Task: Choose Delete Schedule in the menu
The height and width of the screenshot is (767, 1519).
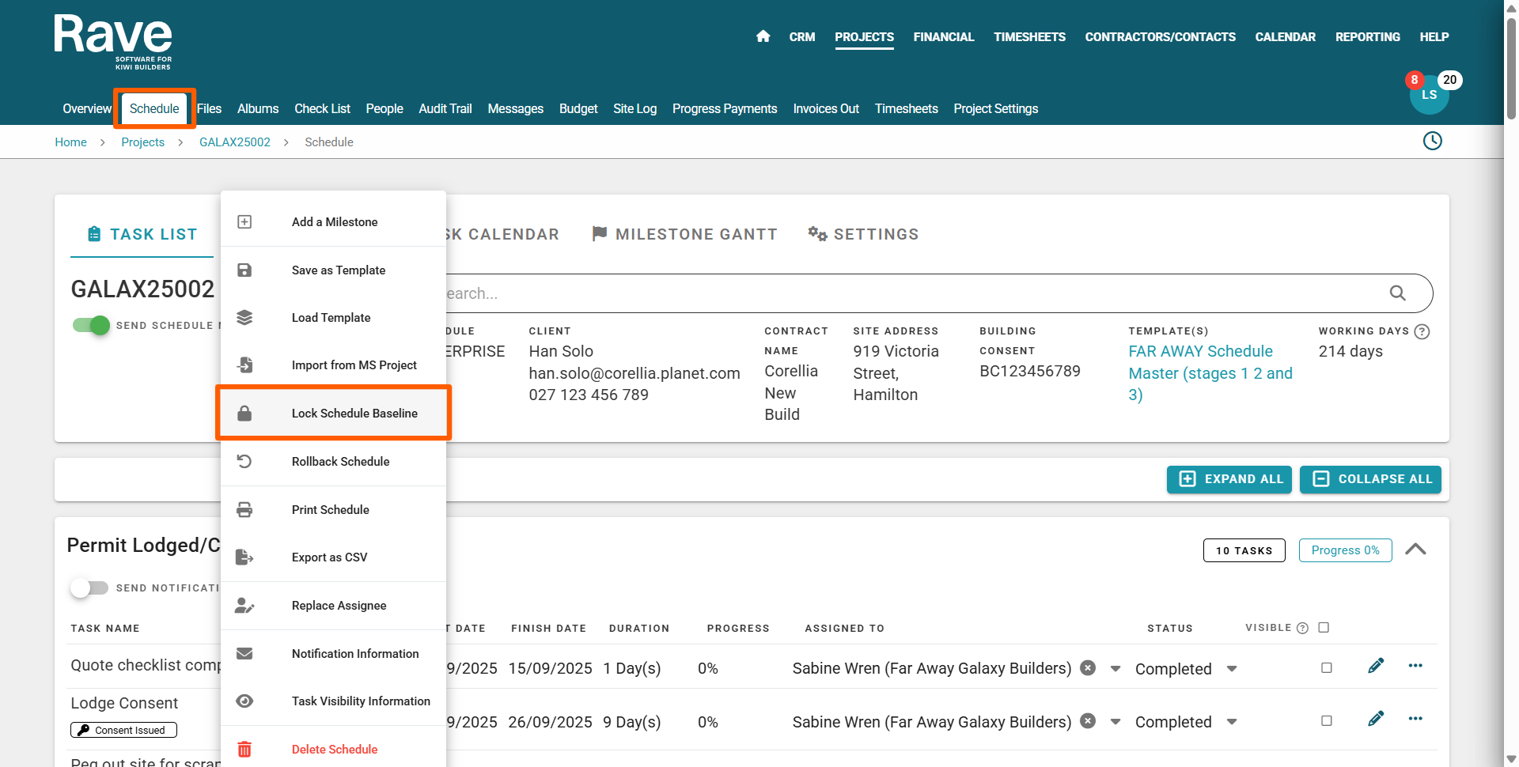Action: click(334, 749)
